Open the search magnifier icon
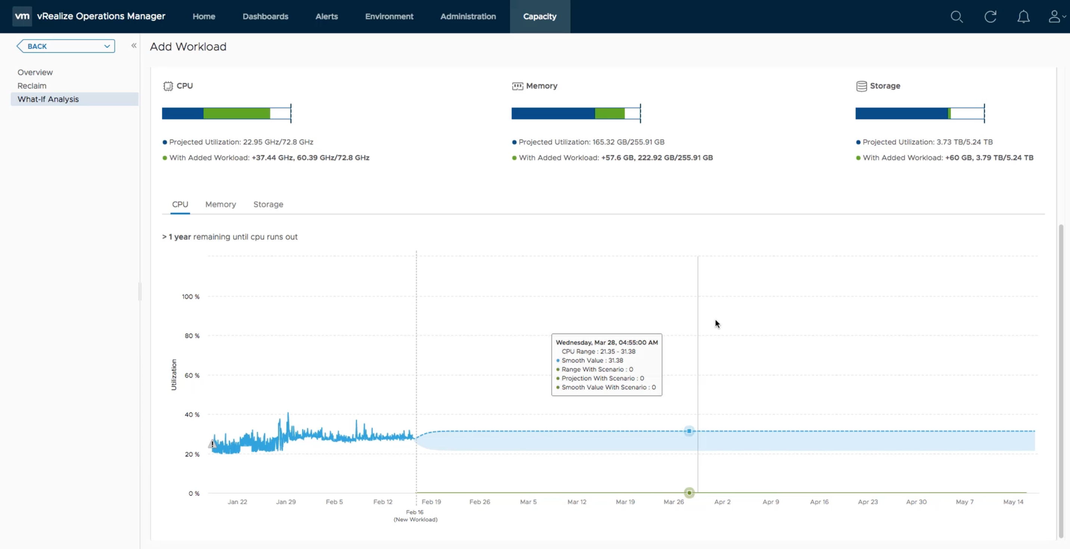The image size is (1070, 549). (956, 16)
